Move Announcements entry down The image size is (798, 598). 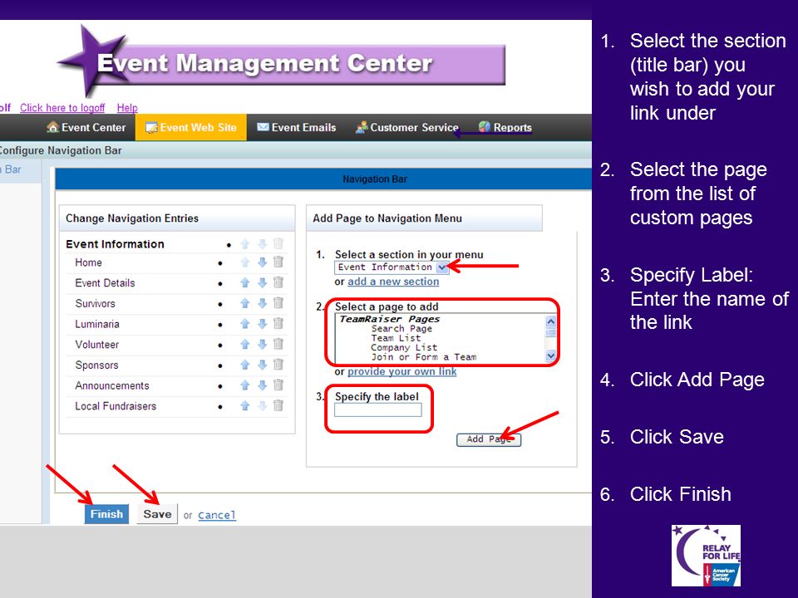[x=262, y=385]
